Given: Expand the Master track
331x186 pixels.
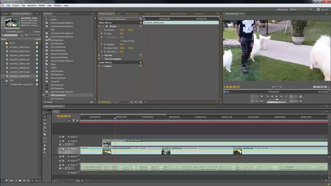Looking at the screenshot, I should tap(69, 173).
